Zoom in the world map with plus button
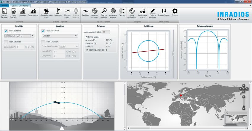Viewport: 252px width, 131px height. tap(244, 97)
